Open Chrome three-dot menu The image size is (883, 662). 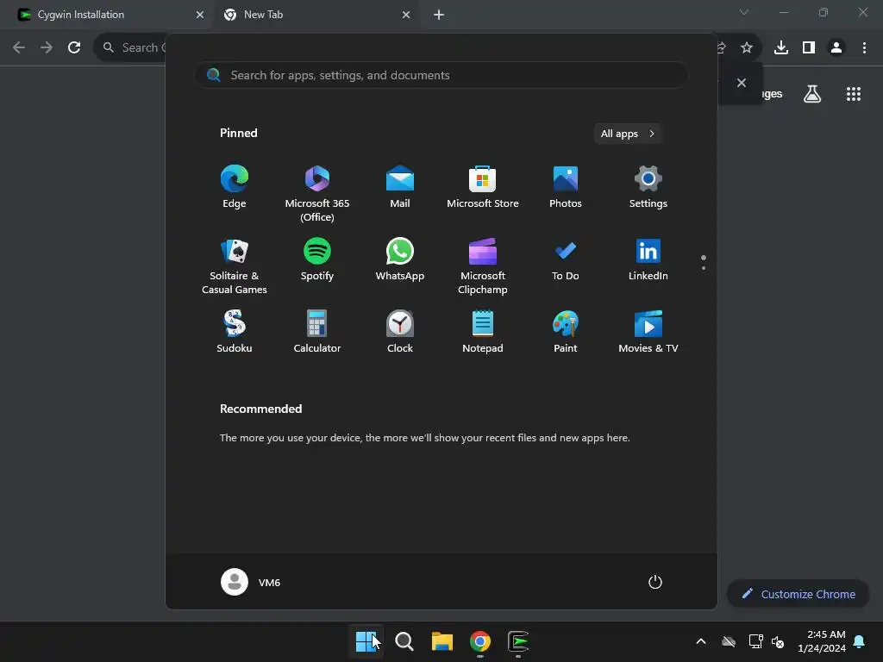click(x=864, y=47)
